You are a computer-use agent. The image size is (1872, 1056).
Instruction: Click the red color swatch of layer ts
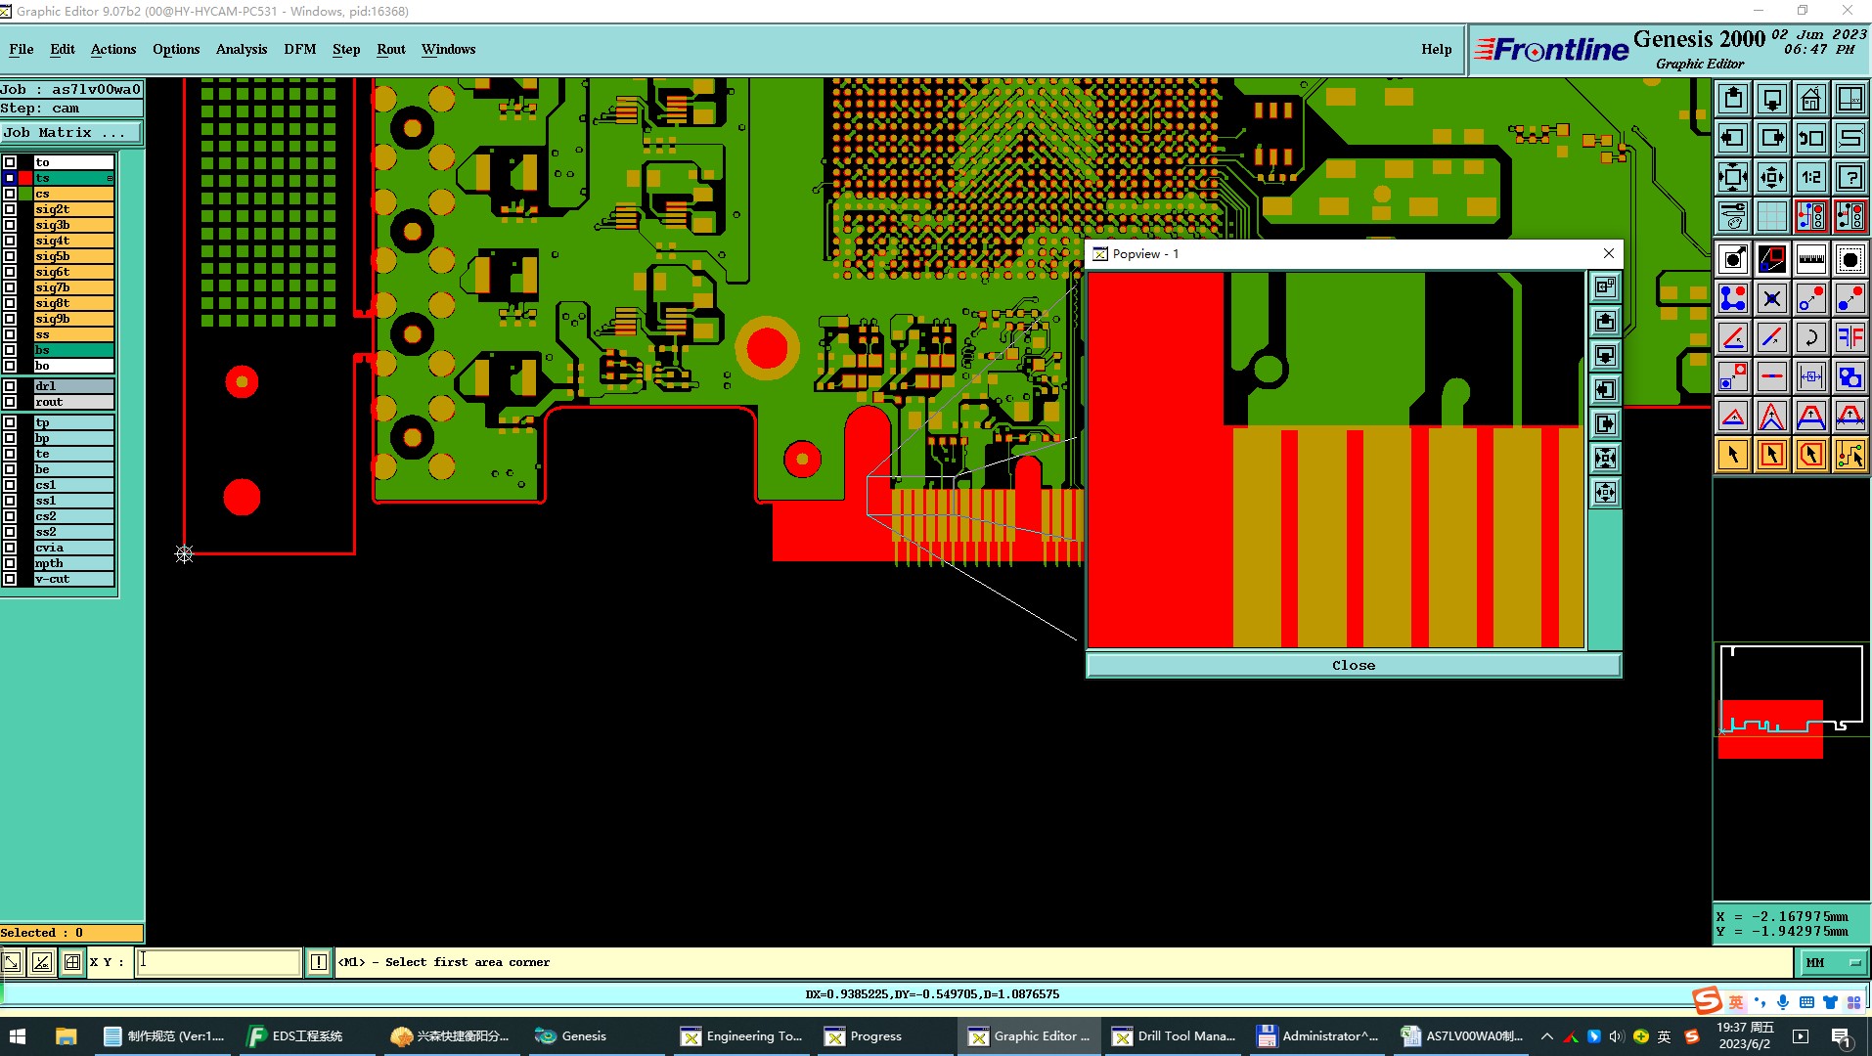(25, 178)
